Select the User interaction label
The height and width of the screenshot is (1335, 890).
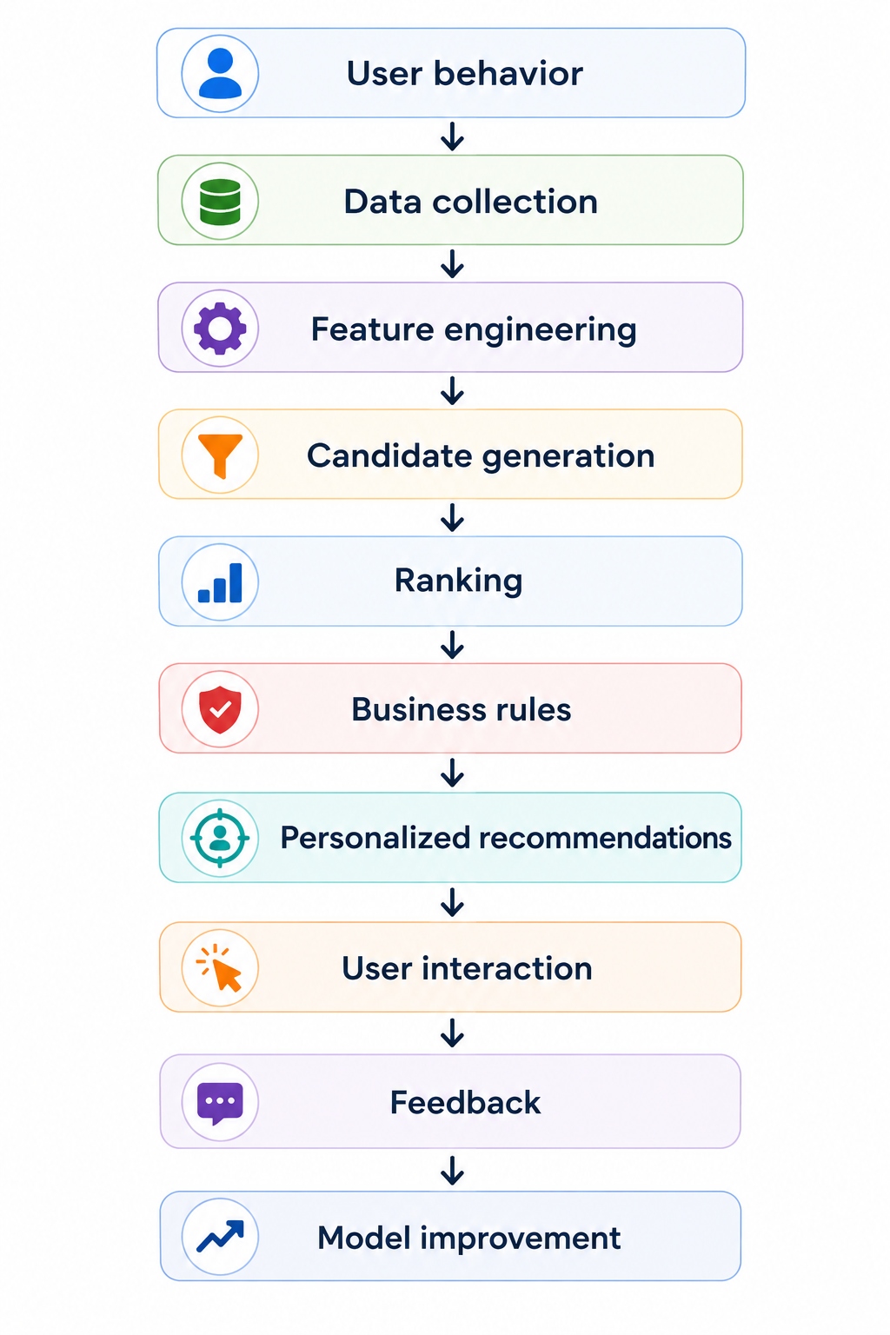[x=467, y=968]
